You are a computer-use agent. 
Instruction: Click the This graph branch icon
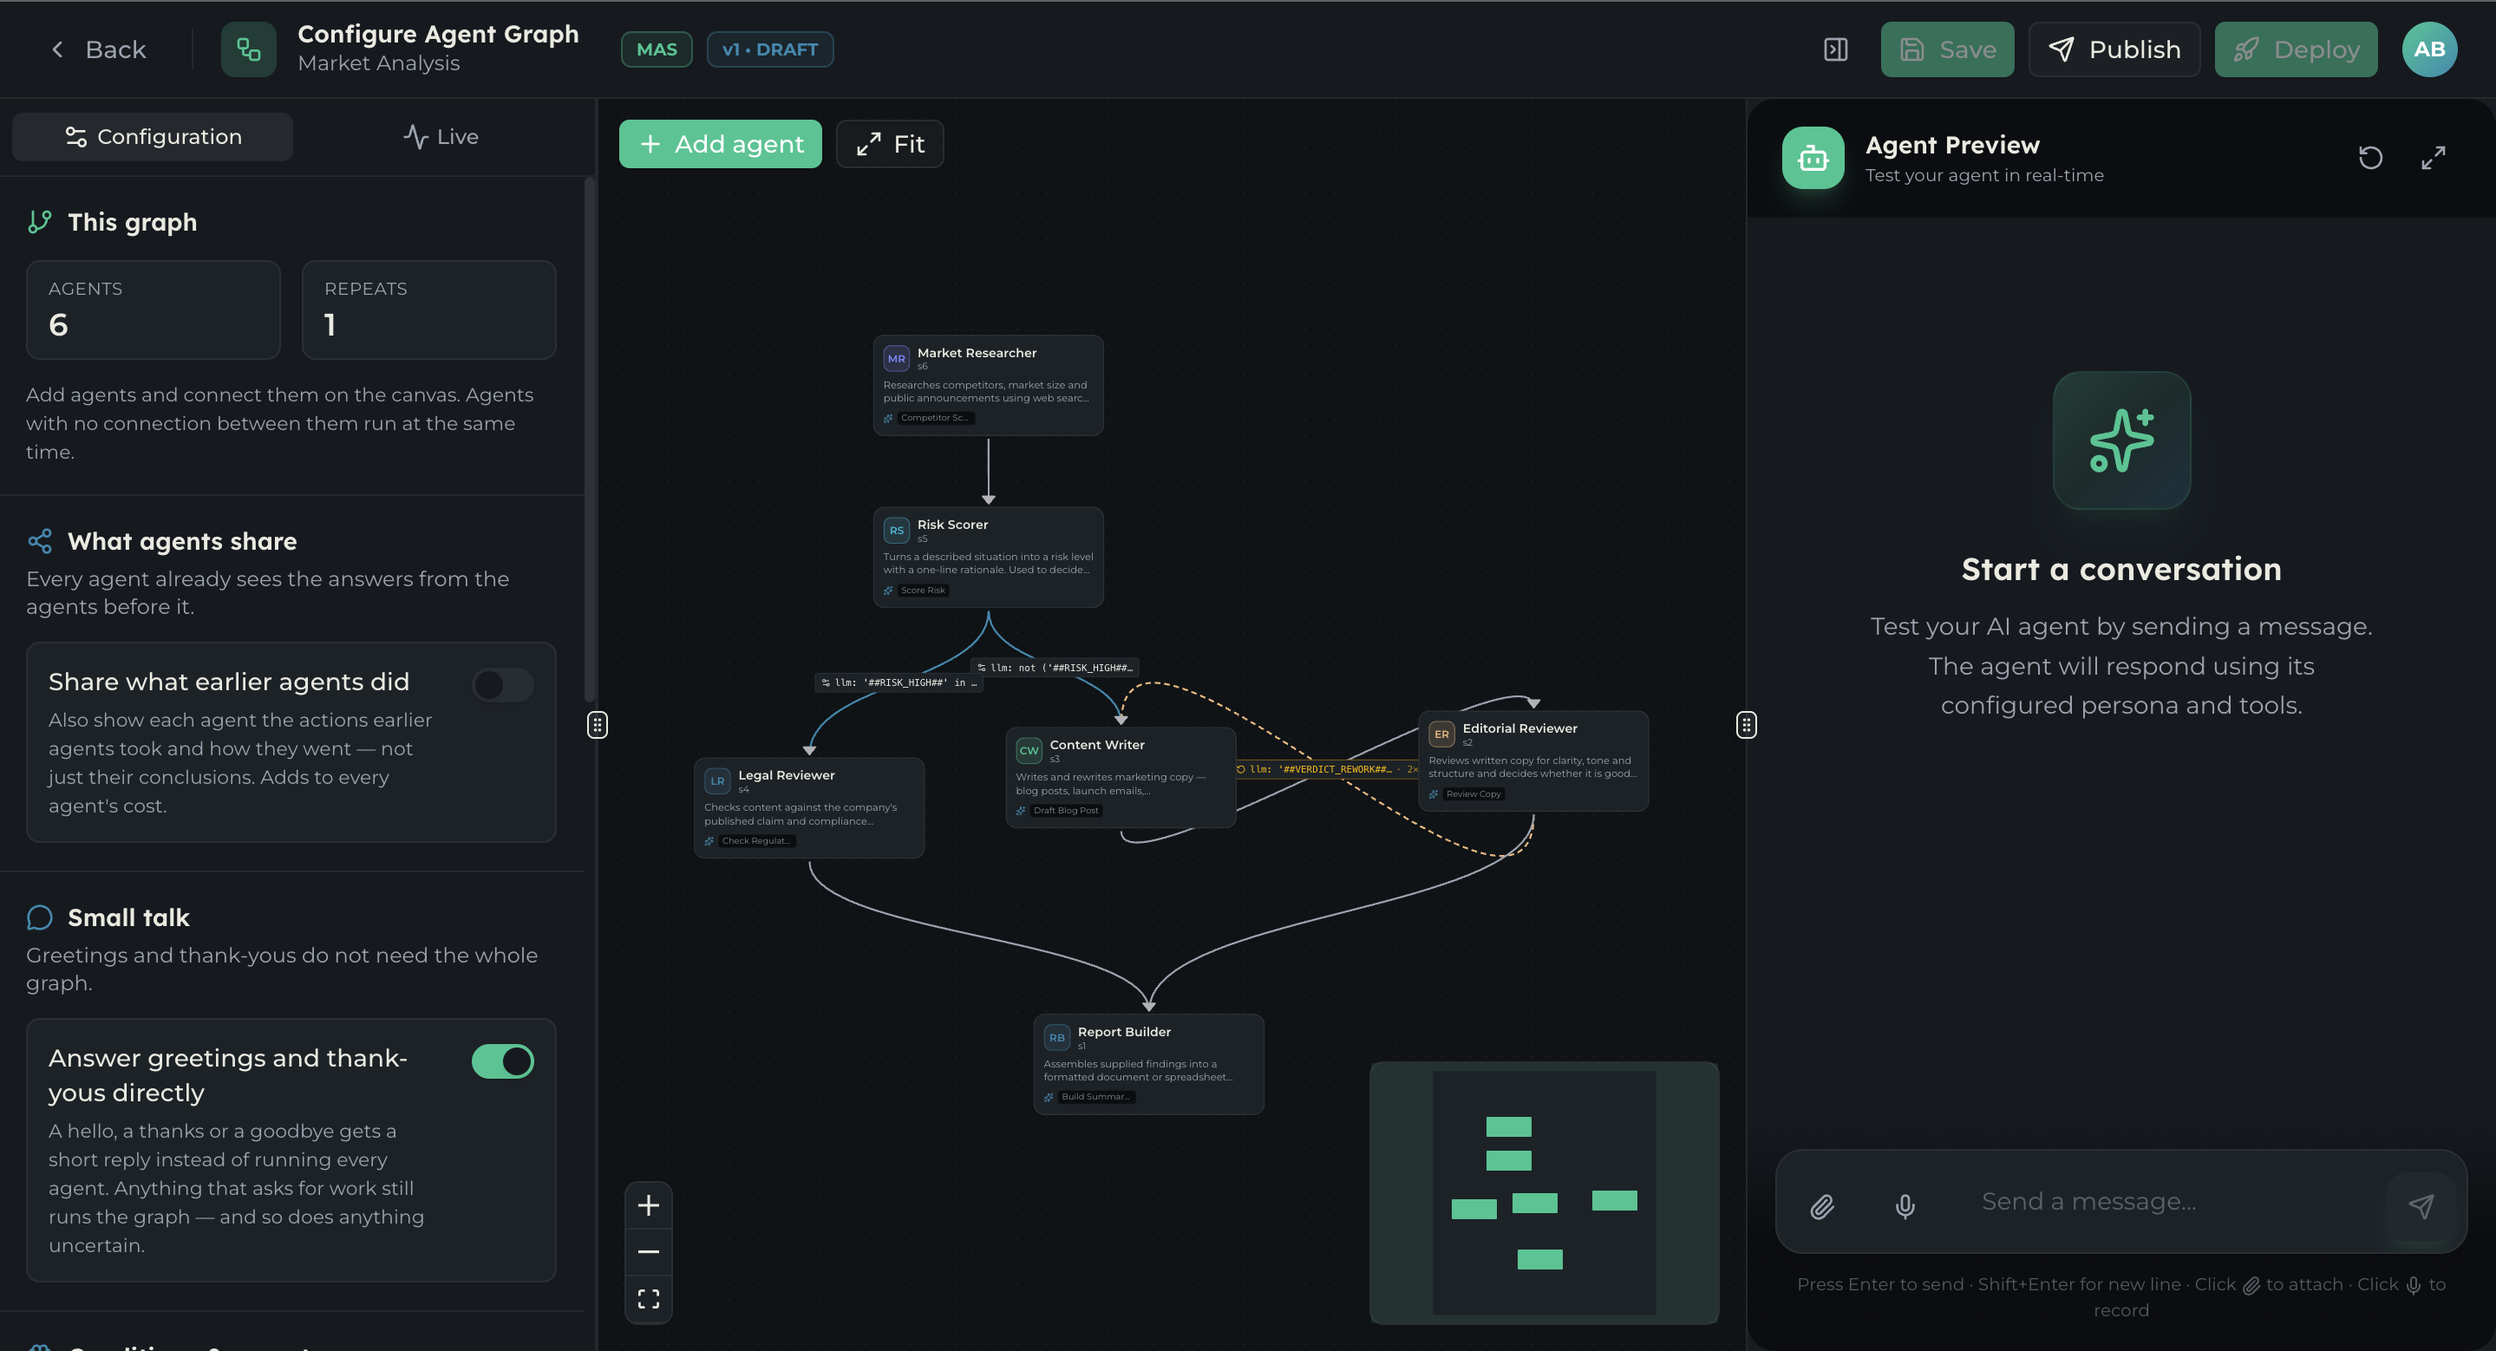(40, 223)
